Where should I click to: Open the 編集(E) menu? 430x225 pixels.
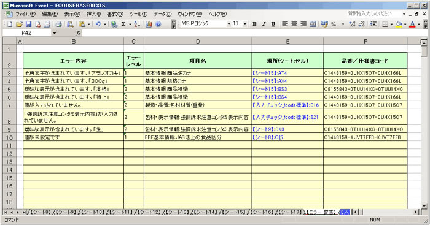coord(50,14)
